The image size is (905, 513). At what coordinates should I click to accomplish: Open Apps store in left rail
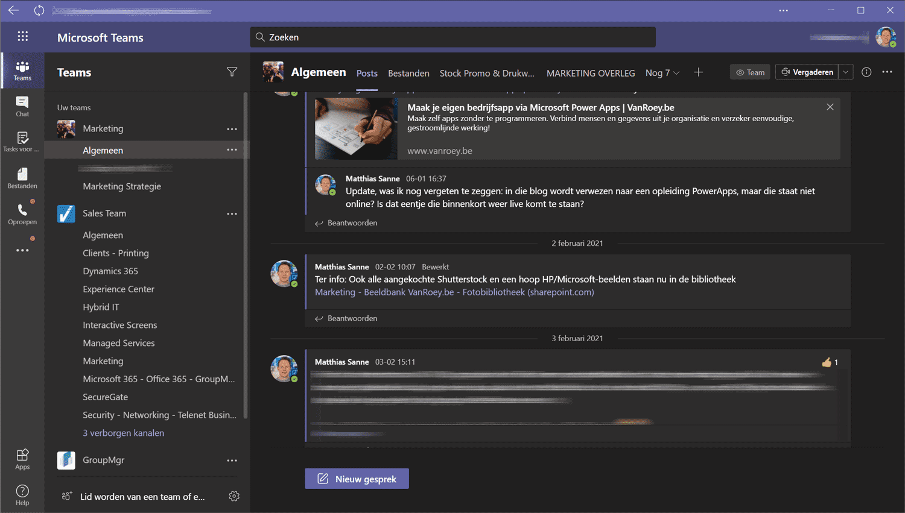coord(22,459)
